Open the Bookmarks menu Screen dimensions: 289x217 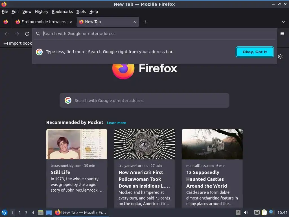[x=62, y=12]
